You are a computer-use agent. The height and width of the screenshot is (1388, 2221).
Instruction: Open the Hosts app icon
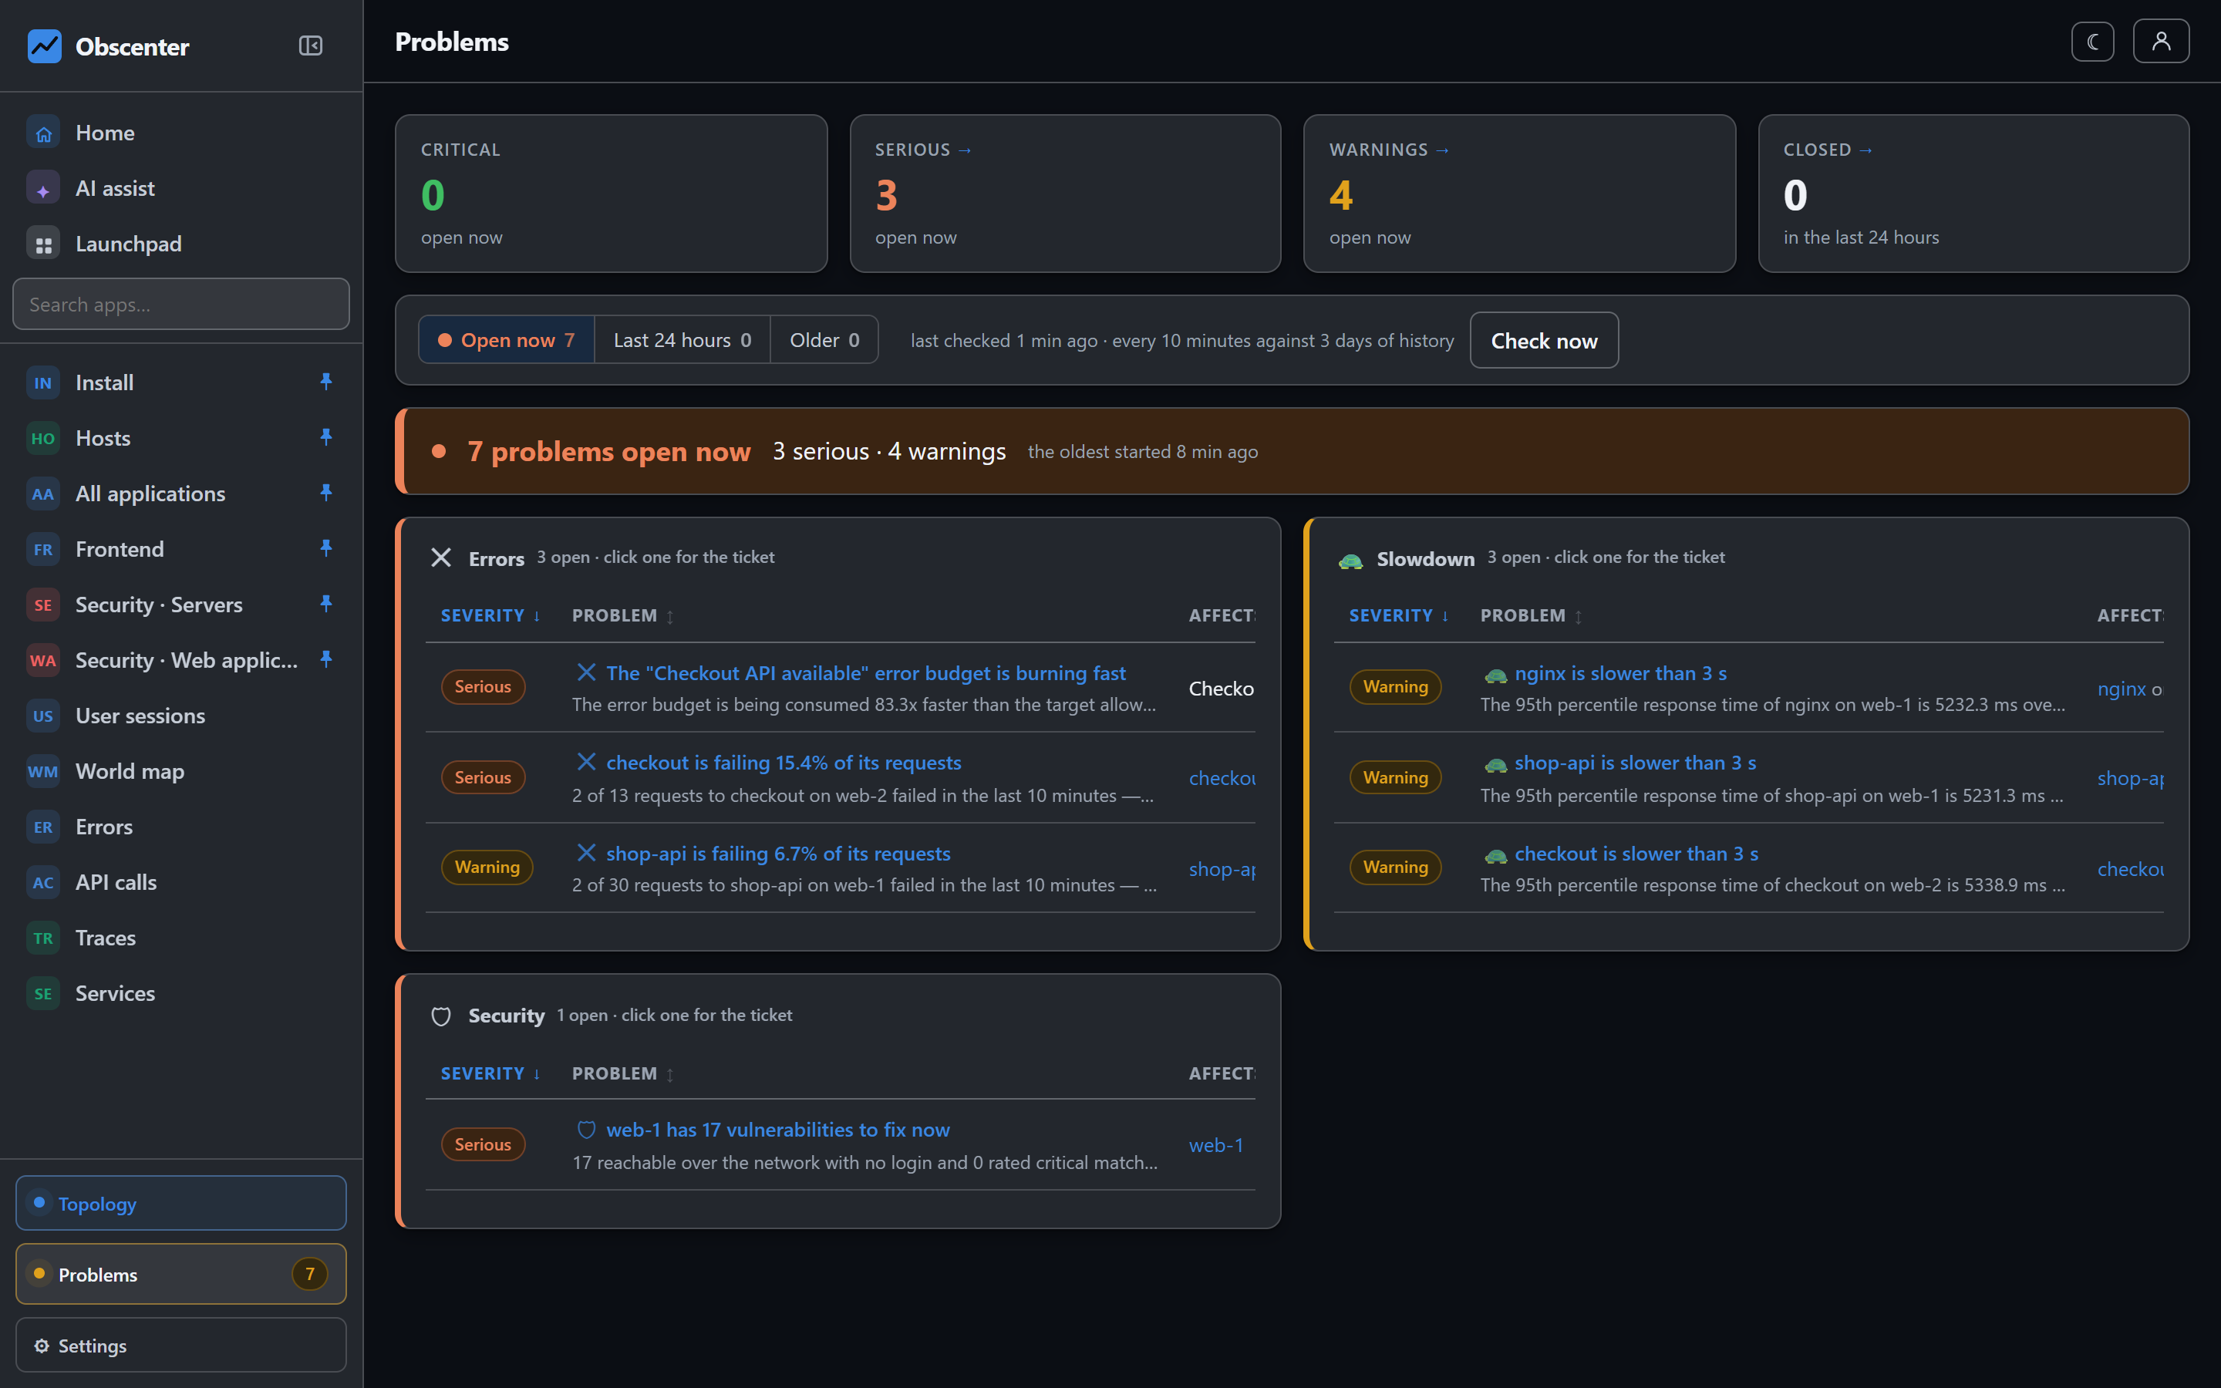pyautogui.click(x=43, y=438)
